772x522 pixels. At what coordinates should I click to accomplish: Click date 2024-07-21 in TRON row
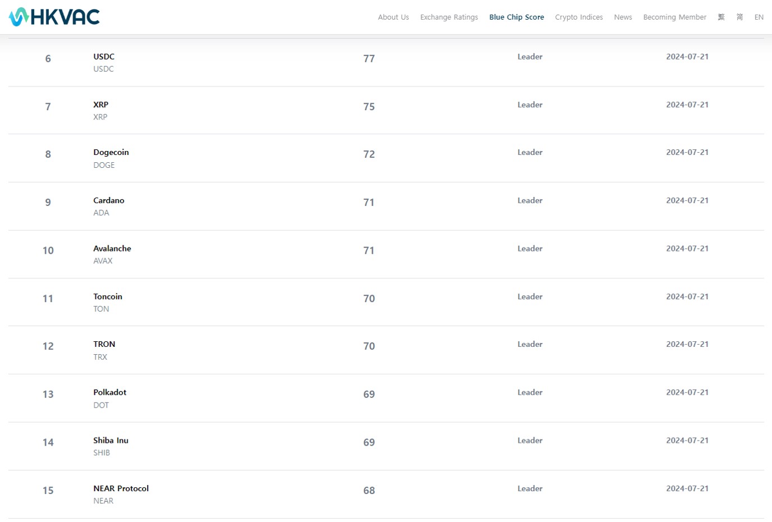pos(687,345)
